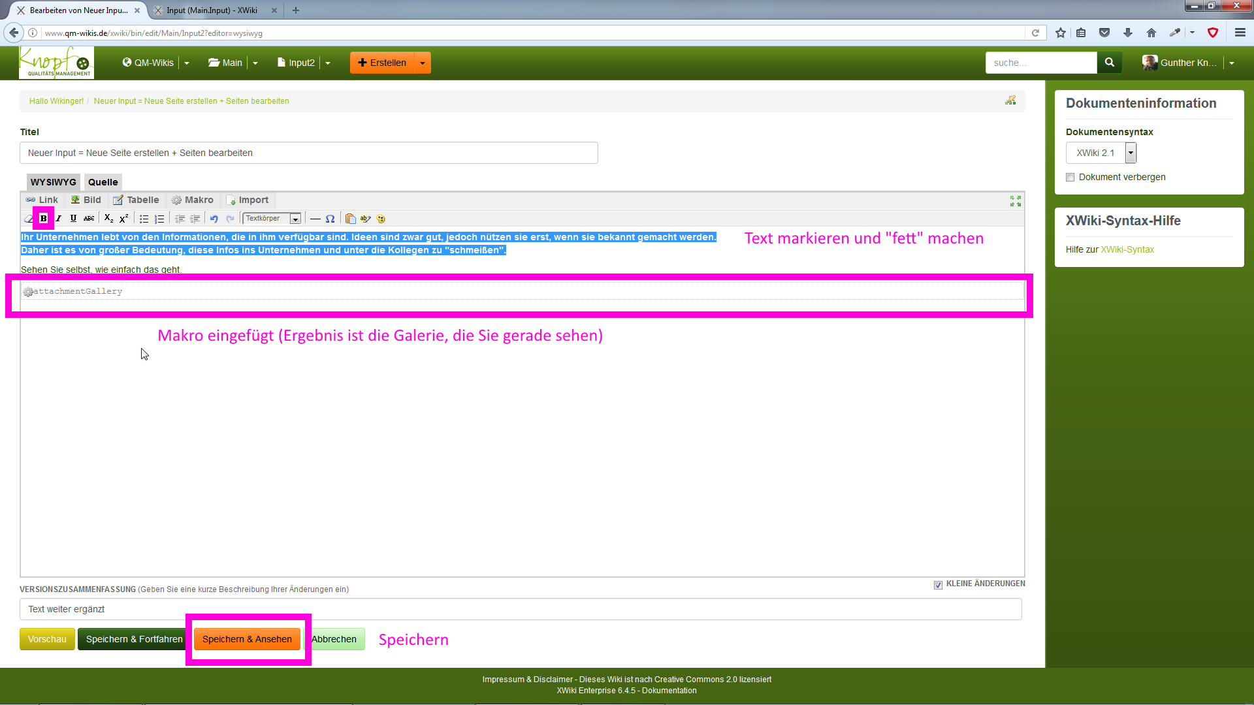Click the clipboard paste icon
The image size is (1254, 705).
351,219
